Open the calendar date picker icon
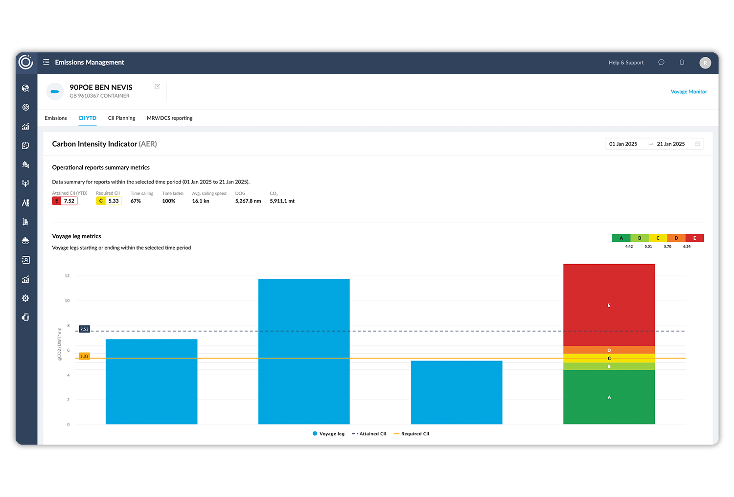 [x=698, y=143]
